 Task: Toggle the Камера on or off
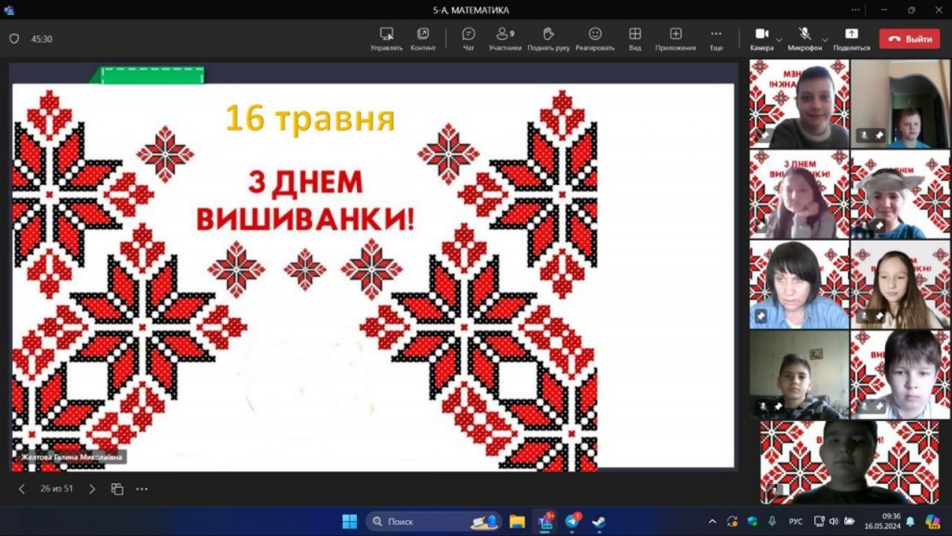(x=760, y=38)
